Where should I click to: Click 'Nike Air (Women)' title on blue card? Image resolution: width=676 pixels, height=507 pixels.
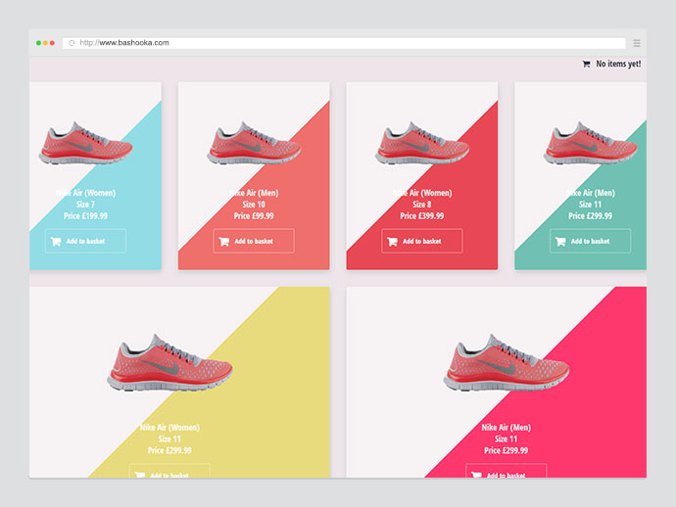[86, 193]
